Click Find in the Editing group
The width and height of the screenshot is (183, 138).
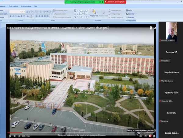coord(130,10)
